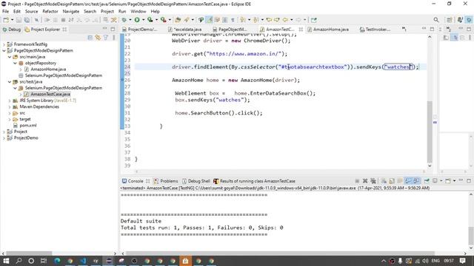
Task: Show hidden editor tabs list
Action: [404, 30]
